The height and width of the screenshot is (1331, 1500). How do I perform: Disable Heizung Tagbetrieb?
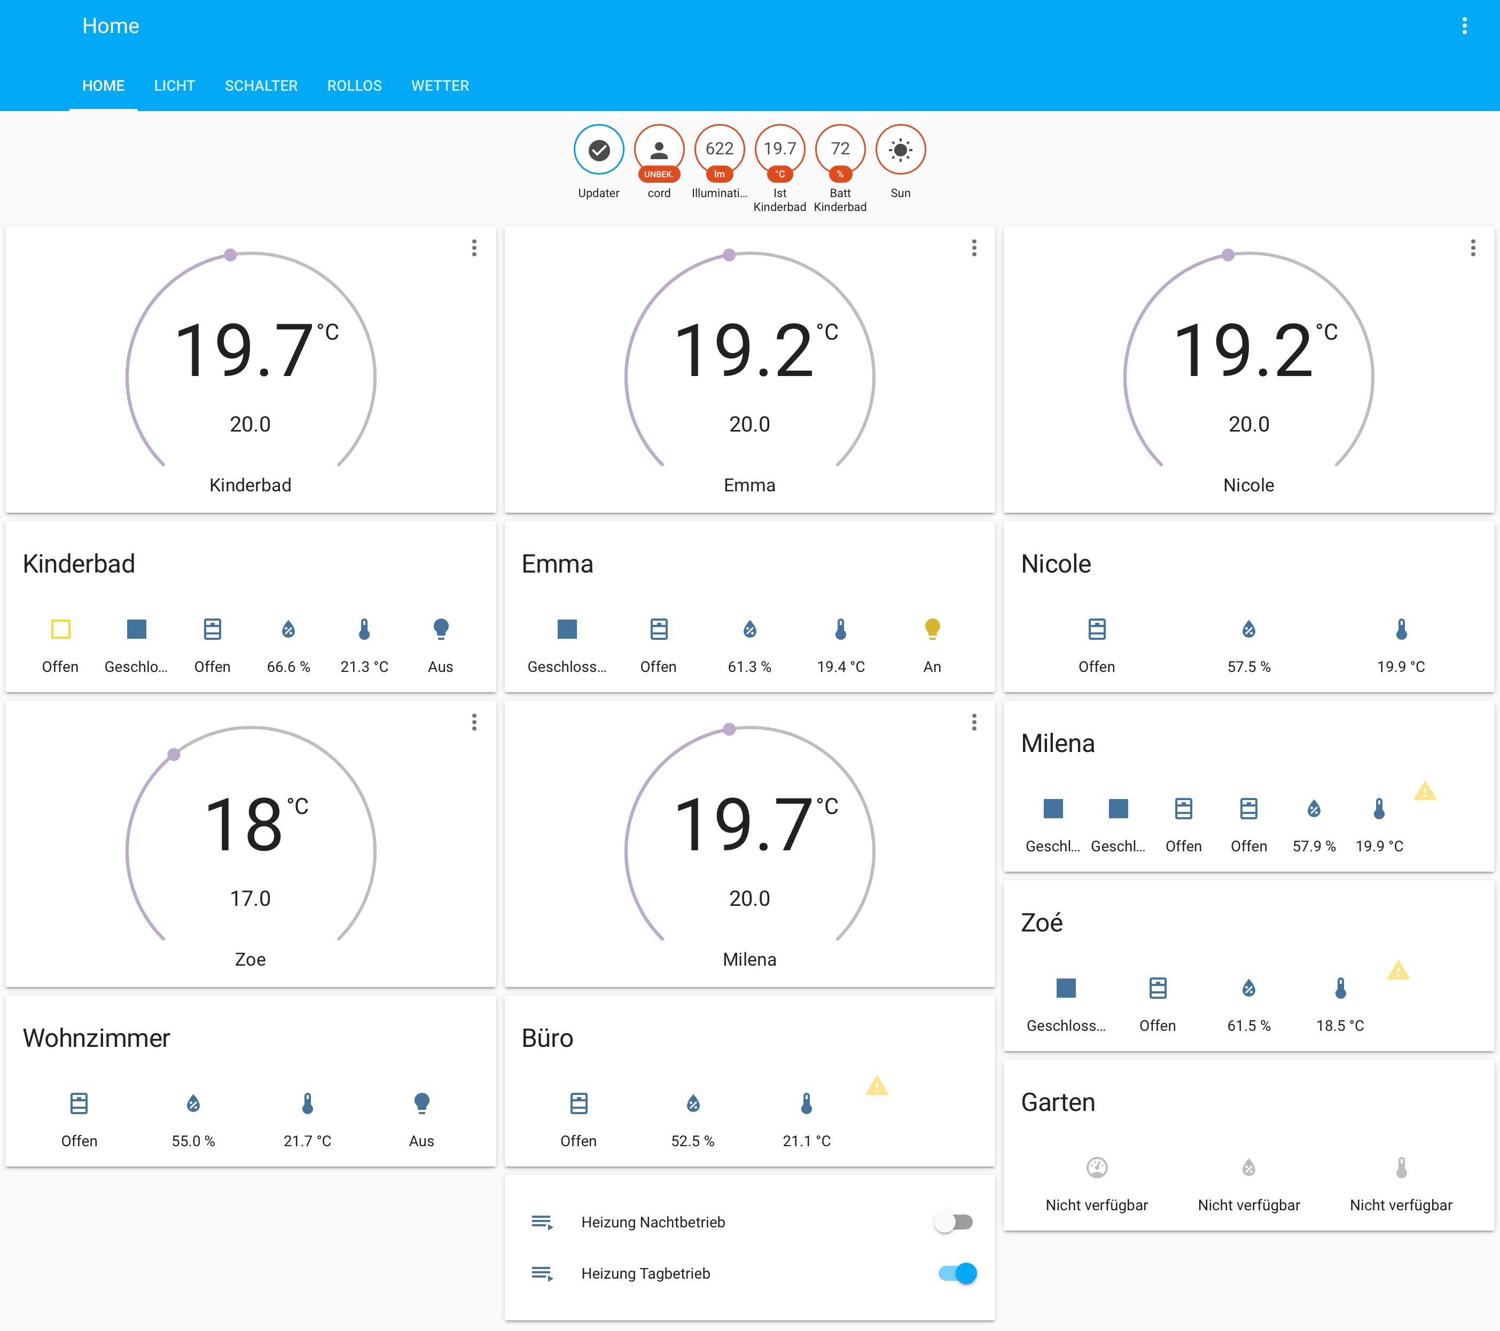[x=956, y=1274]
